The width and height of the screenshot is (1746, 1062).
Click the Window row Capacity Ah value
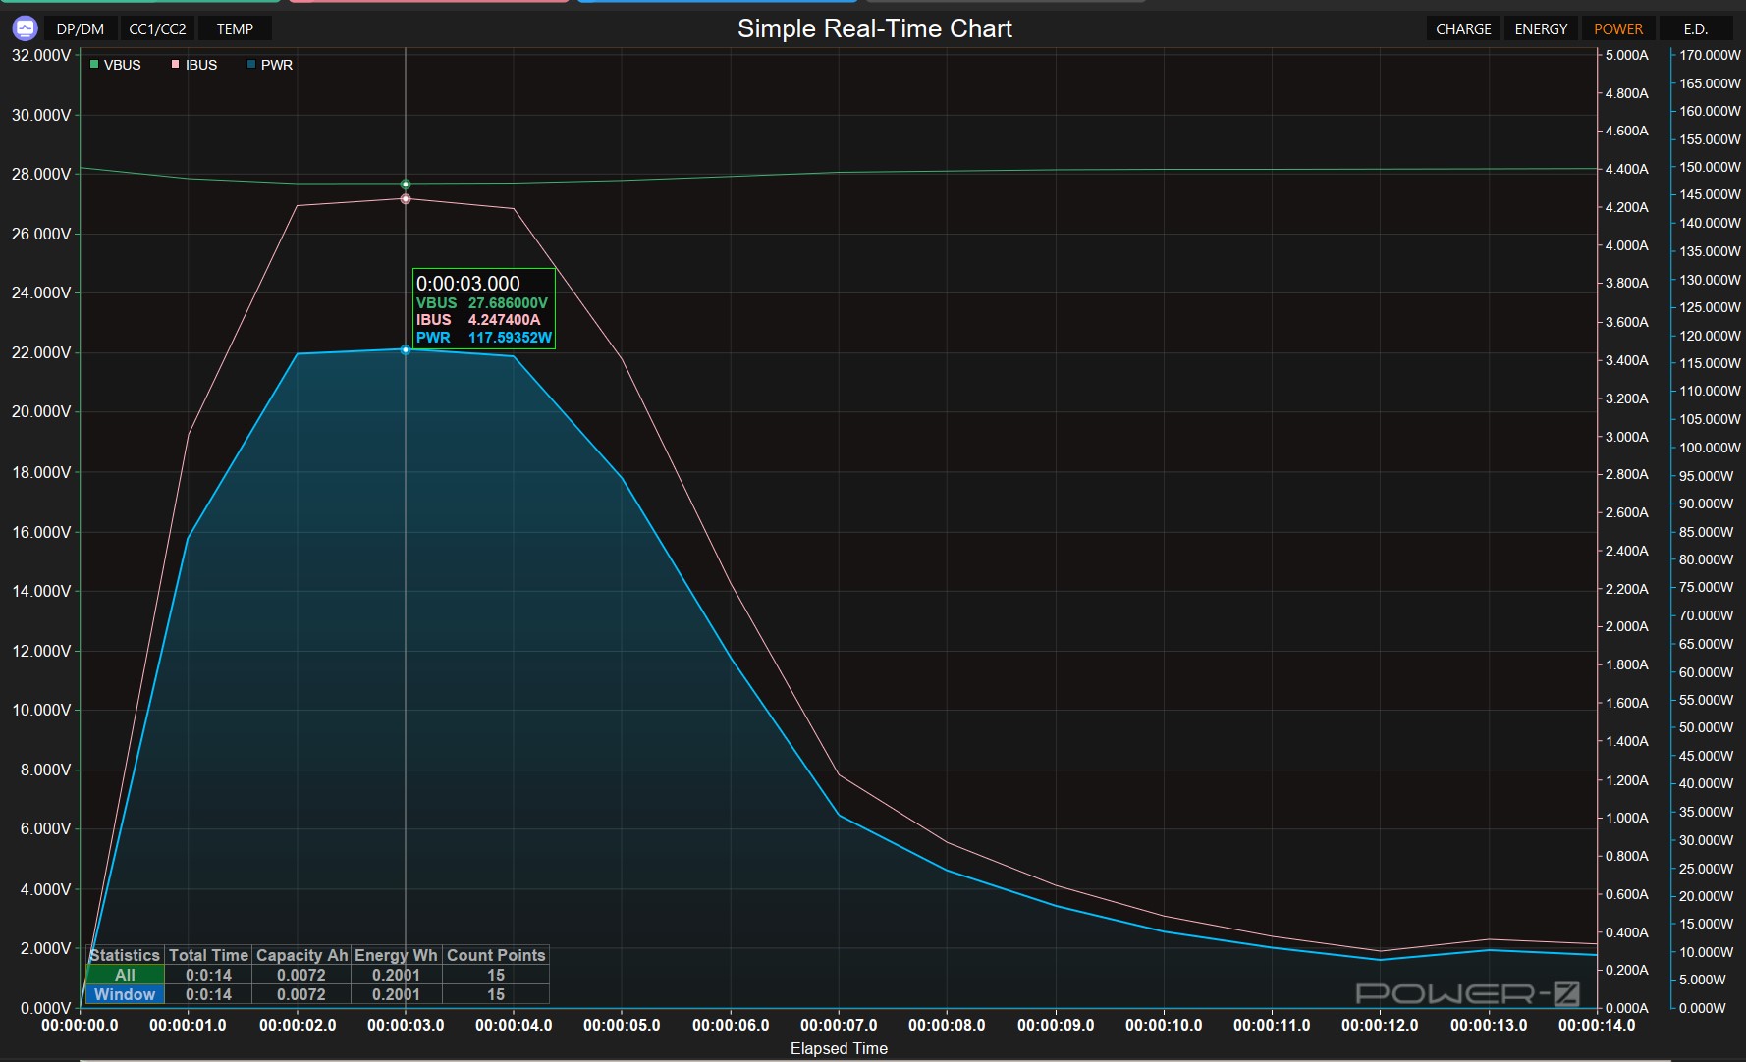point(301,994)
